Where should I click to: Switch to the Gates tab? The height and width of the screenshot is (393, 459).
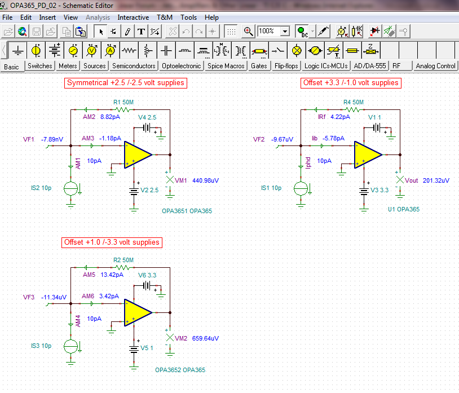pyautogui.click(x=259, y=66)
